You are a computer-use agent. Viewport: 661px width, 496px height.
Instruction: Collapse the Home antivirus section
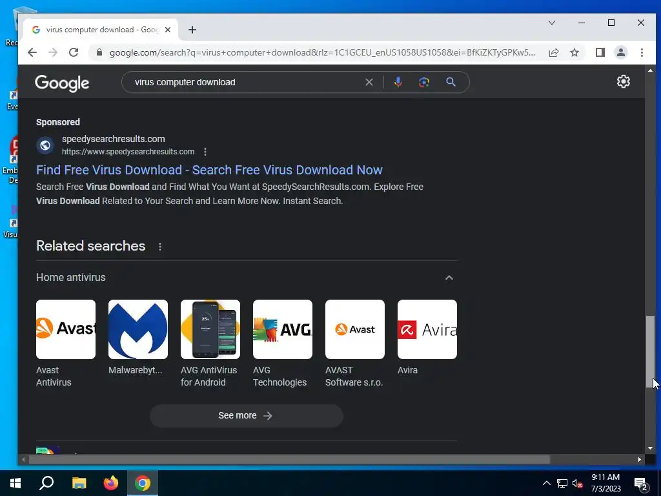pos(449,278)
